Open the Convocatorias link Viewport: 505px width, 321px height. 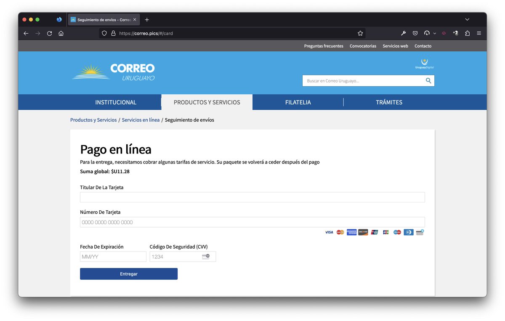pos(363,46)
